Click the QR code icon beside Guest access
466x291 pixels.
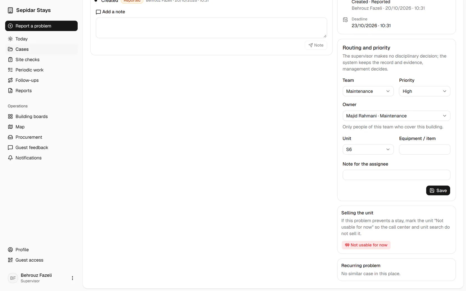click(x=10, y=260)
